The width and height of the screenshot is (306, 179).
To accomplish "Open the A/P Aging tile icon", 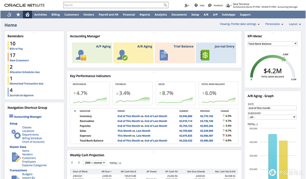I will 81,55.
